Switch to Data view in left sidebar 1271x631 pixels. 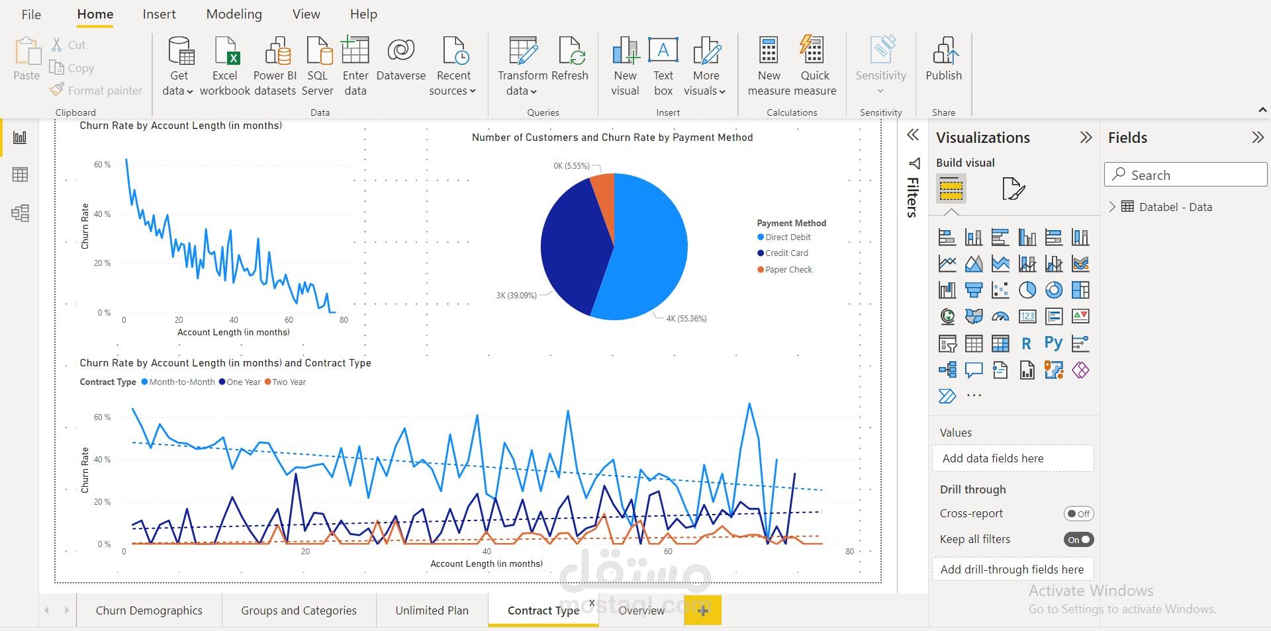(x=21, y=175)
